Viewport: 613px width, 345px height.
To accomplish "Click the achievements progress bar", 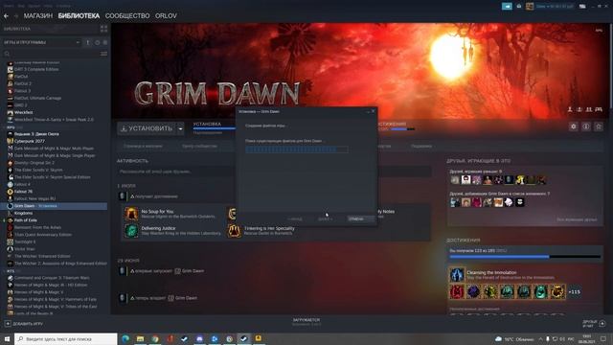I will pos(525,257).
